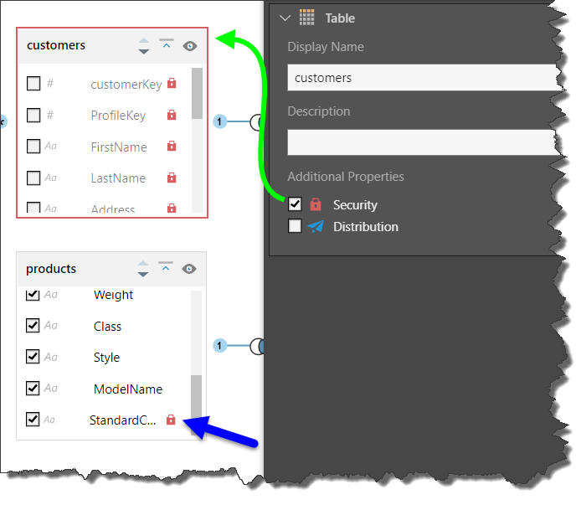
Task: Click the table grid icon in panel header
Action: 307,18
